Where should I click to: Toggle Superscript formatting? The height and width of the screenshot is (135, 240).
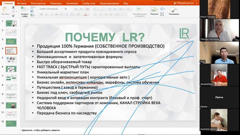[x=61, y=14]
